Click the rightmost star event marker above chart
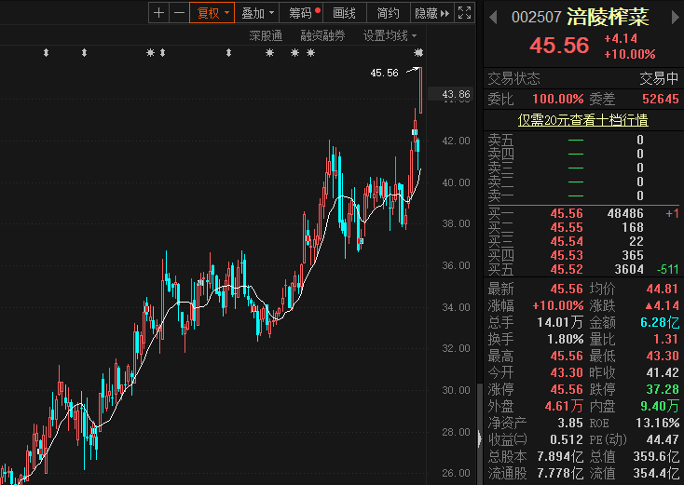The height and width of the screenshot is (485, 684). (x=418, y=52)
